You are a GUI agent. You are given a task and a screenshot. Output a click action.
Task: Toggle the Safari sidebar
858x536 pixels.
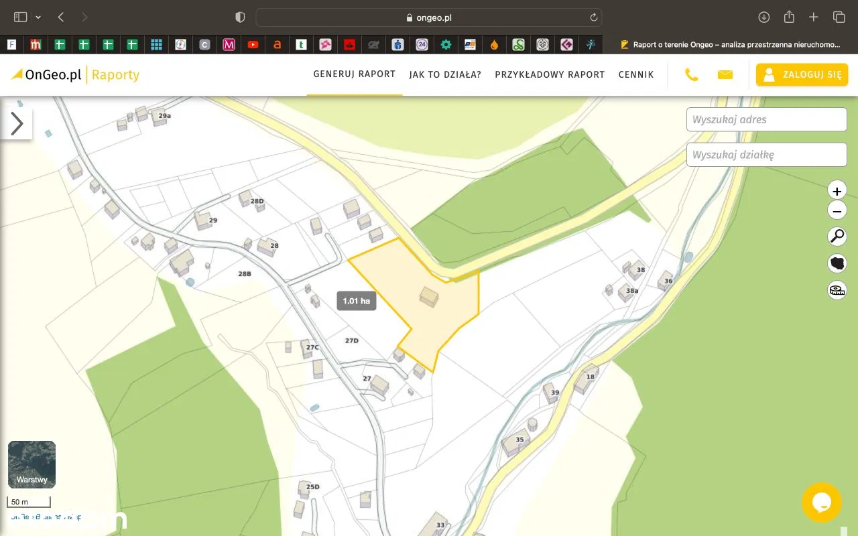click(x=21, y=17)
